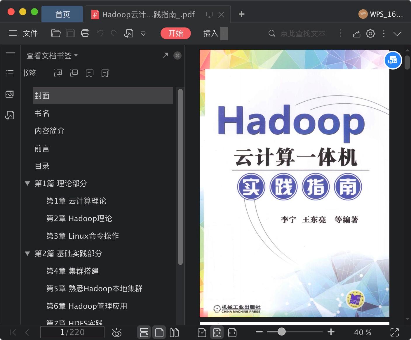Collapse ribbon with the chevron down arrow

(x=397, y=34)
